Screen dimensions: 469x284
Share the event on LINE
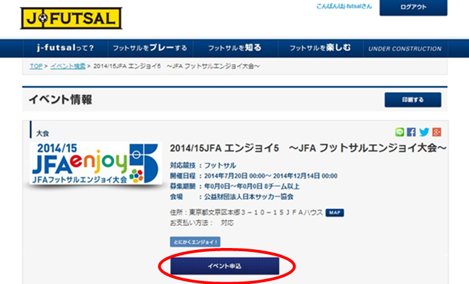tap(399, 132)
